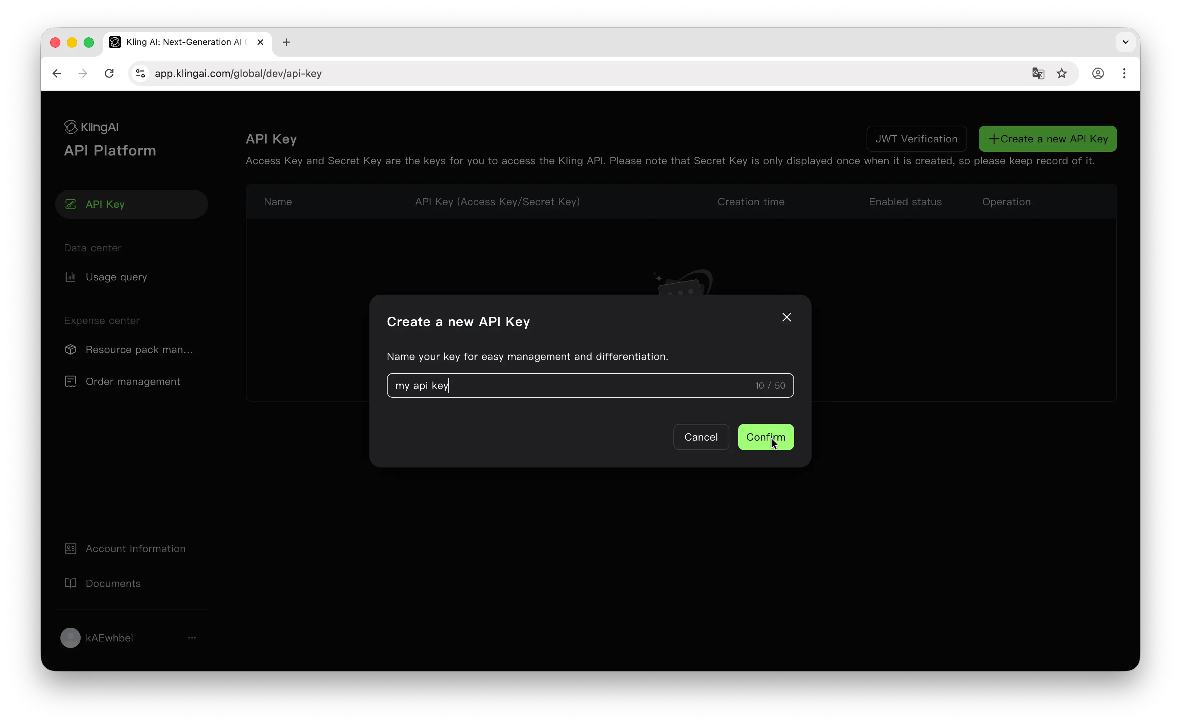The height and width of the screenshot is (725, 1181).
Task: Confirm creating the new API key
Action: [766, 437]
